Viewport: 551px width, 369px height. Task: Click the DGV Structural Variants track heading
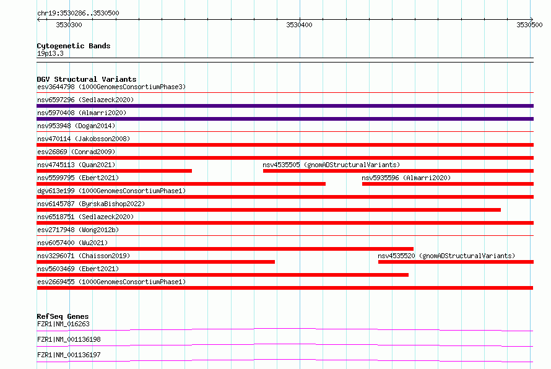[x=87, y=79]
